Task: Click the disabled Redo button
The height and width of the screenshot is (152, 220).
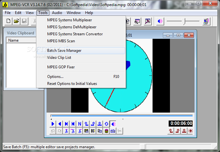Action: (60, 131)
